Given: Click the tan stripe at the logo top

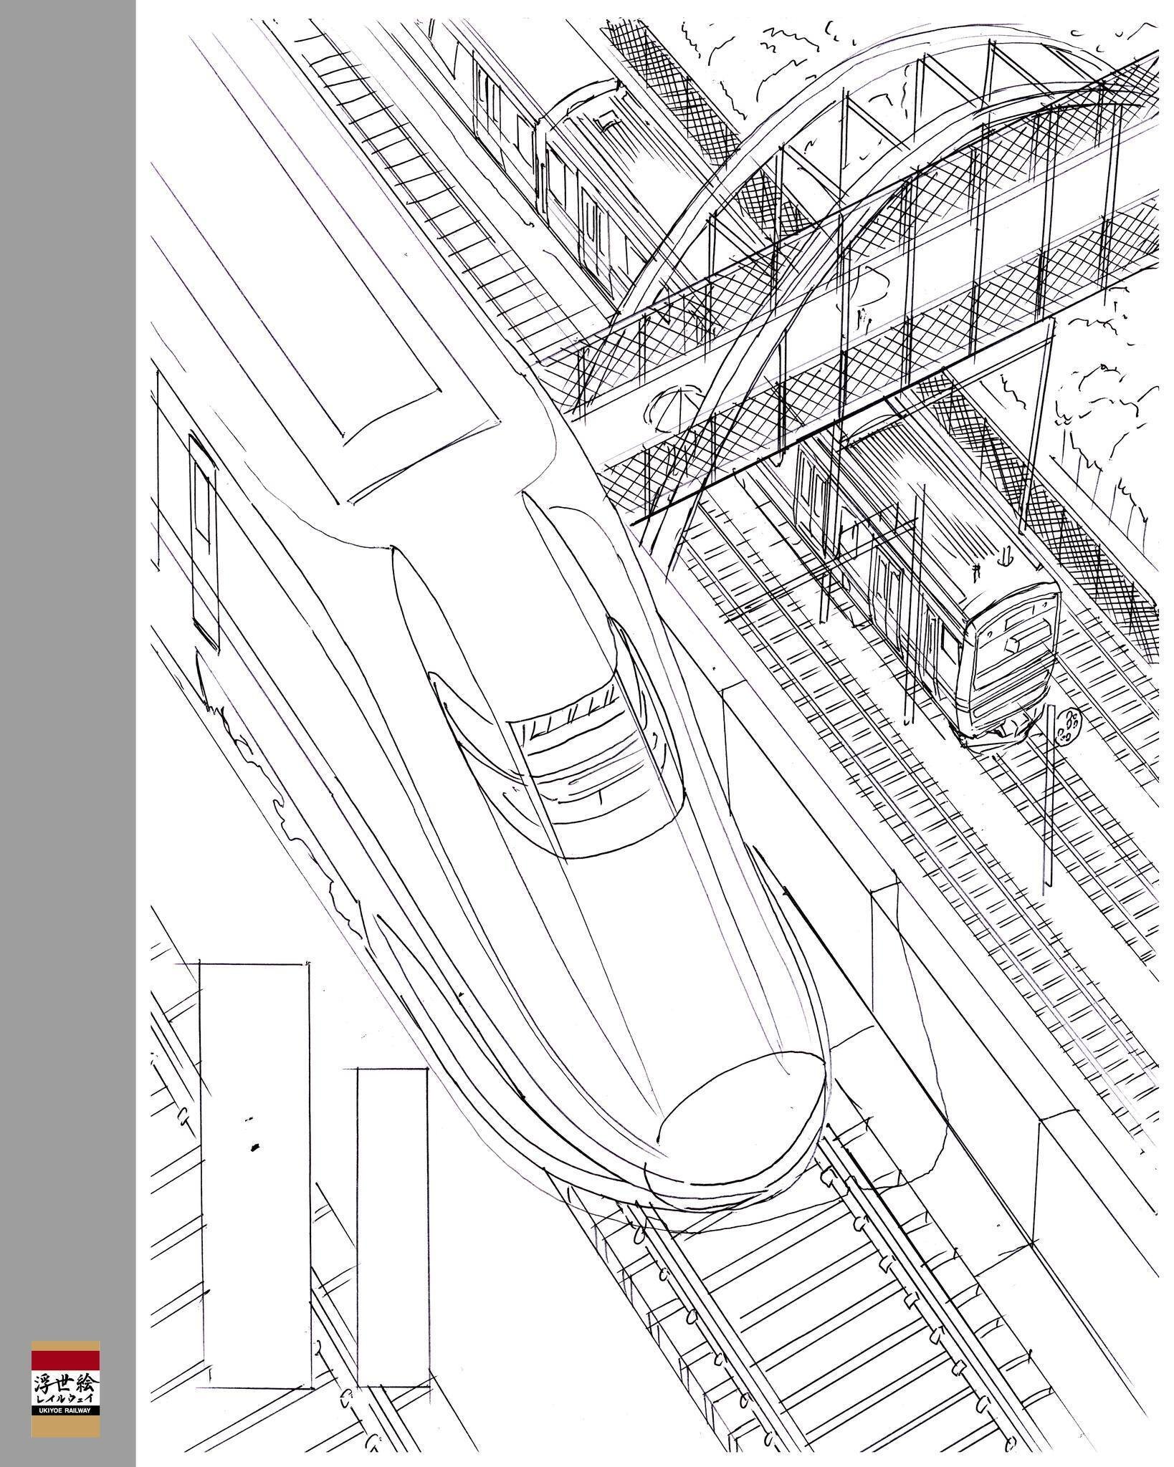Looking at the screenshot, I should pyautogui.click(x=65, y=1345).
